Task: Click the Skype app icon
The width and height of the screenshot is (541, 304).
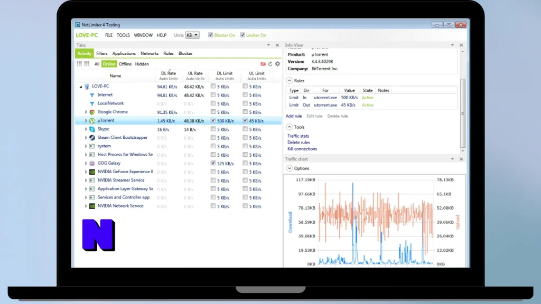Action: [92, 129]
